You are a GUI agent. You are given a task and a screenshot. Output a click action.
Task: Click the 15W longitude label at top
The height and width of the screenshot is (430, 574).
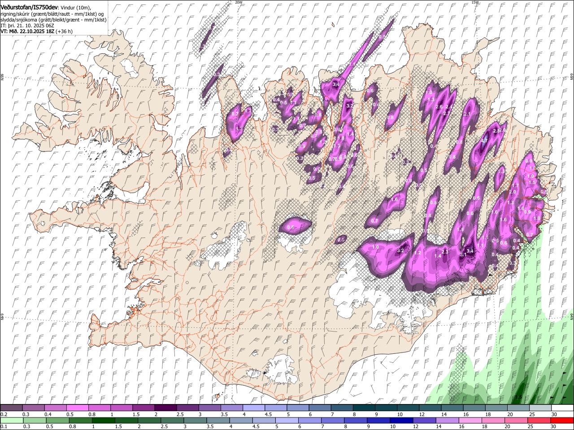click(x=475, y=2)
